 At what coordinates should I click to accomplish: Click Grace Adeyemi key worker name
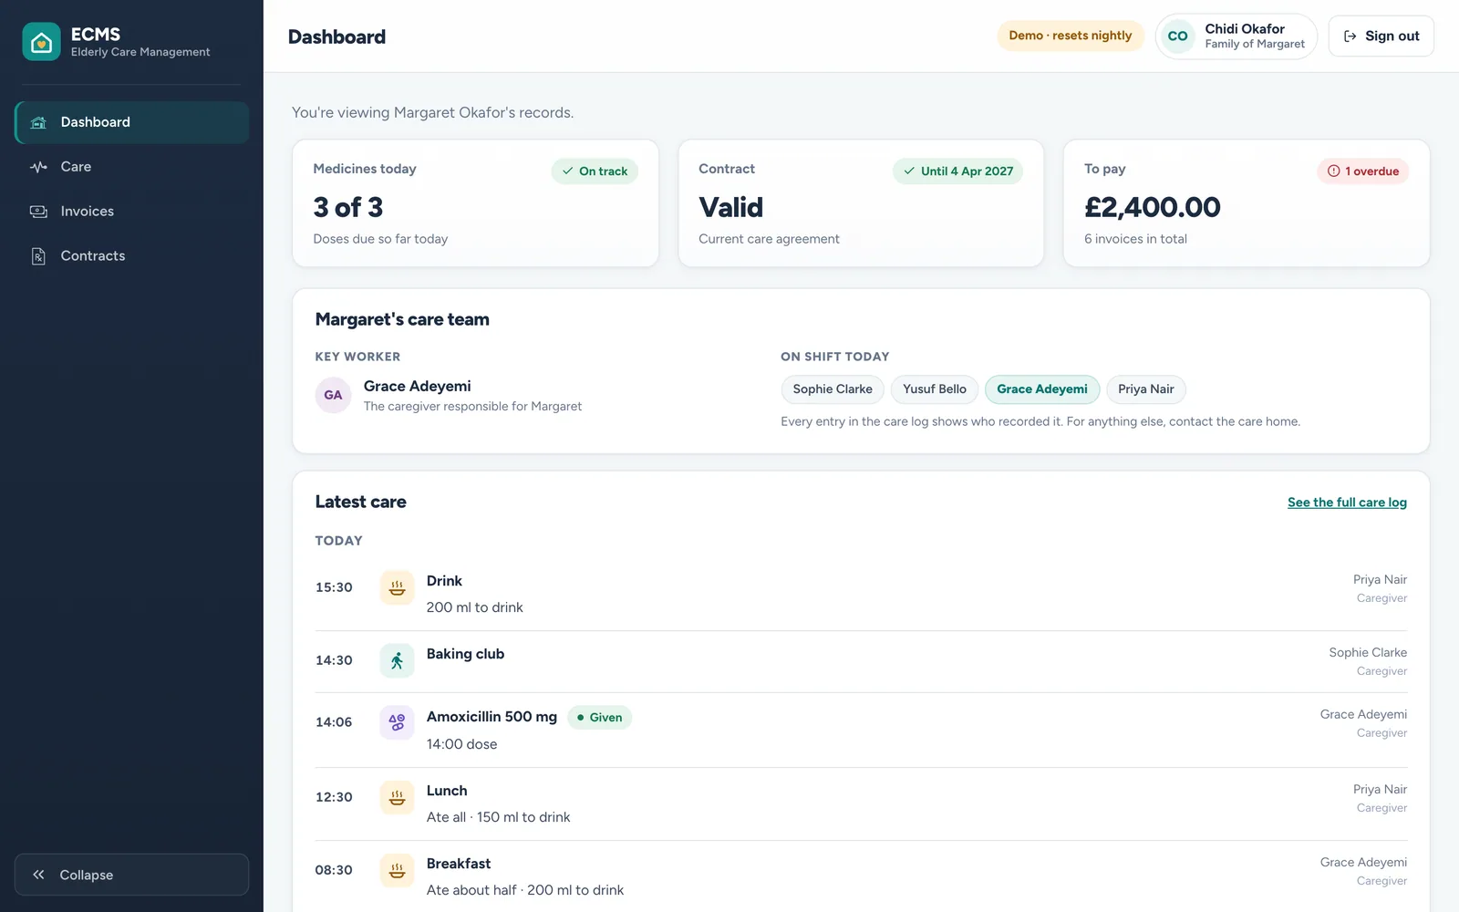click(x=418, y=386)
